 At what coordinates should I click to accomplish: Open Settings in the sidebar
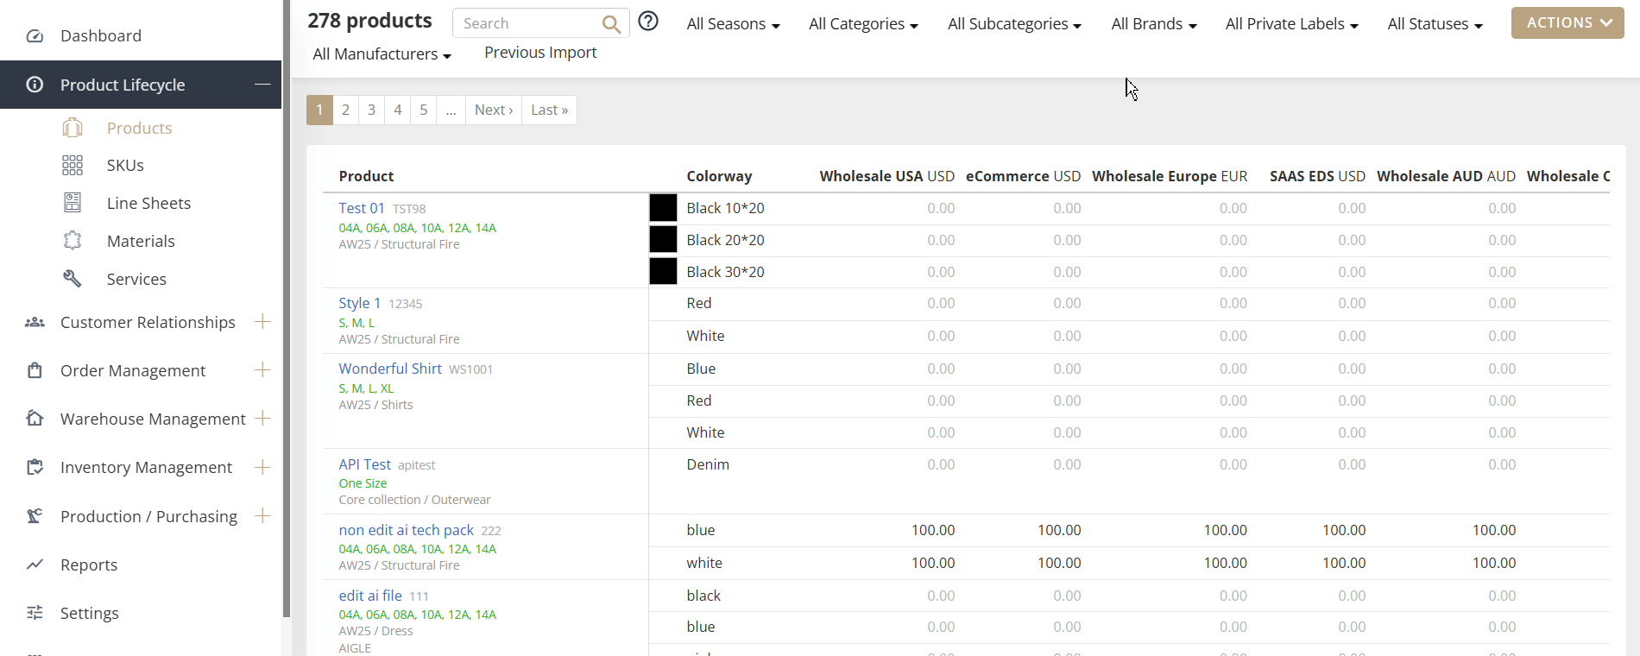[89, 613]
